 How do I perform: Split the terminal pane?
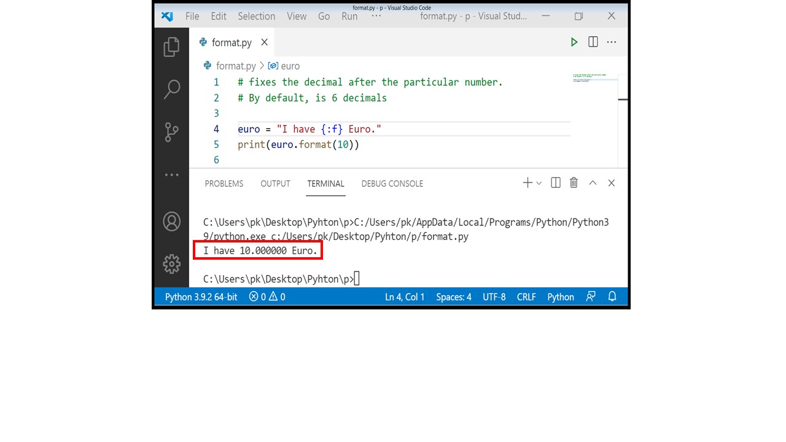click(555, 182)
